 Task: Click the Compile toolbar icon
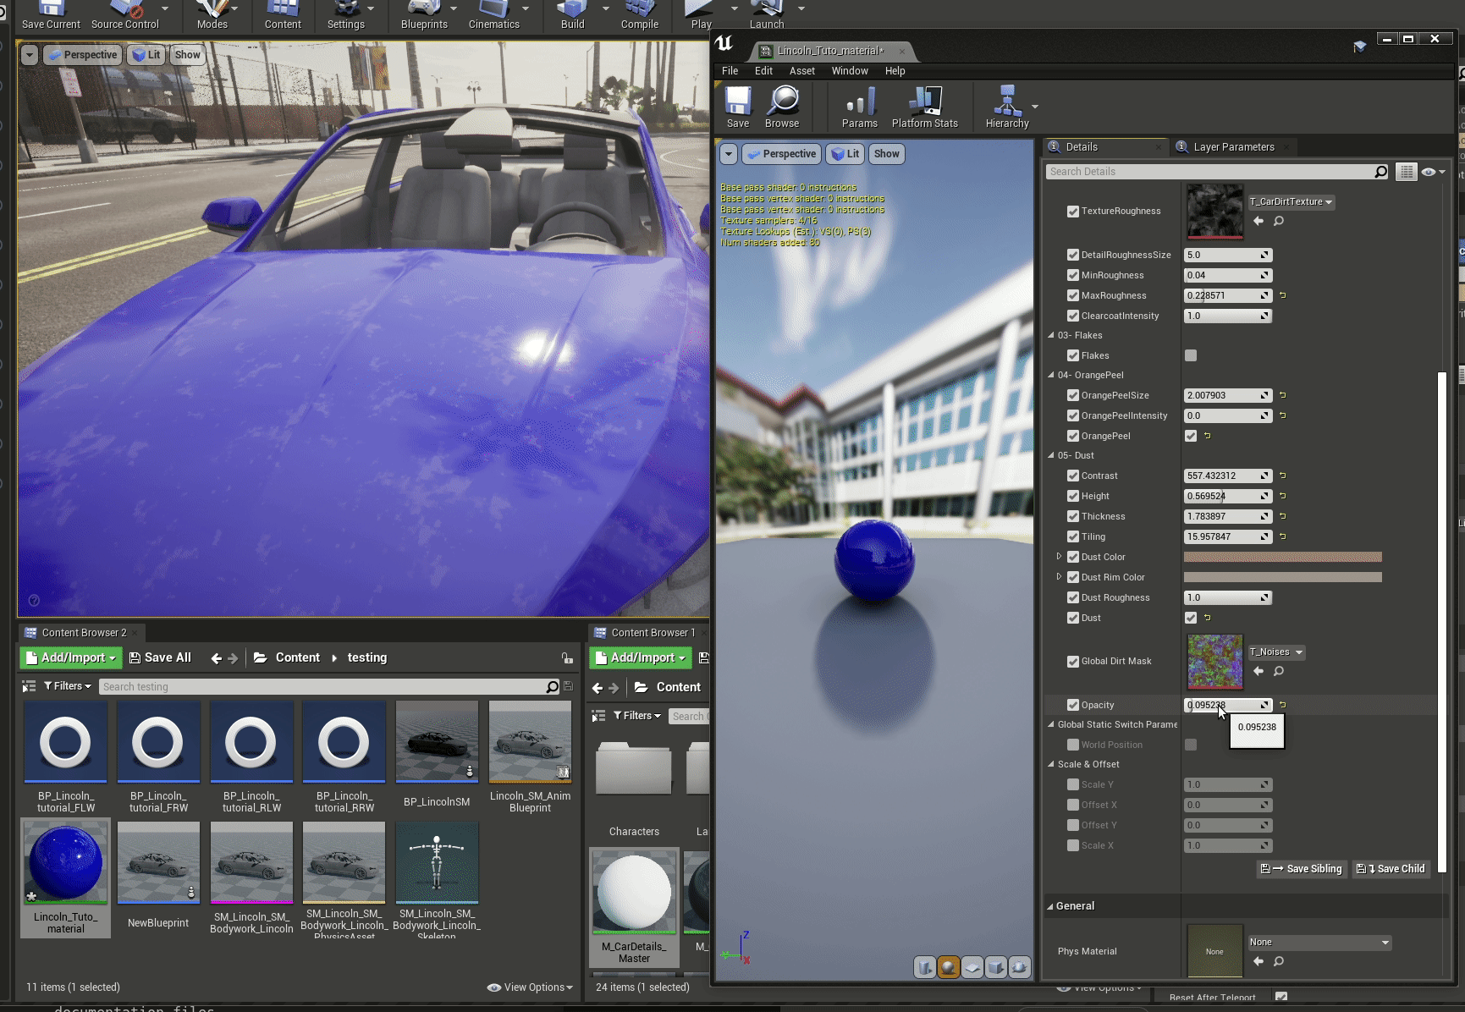click(x=640, y=15)
